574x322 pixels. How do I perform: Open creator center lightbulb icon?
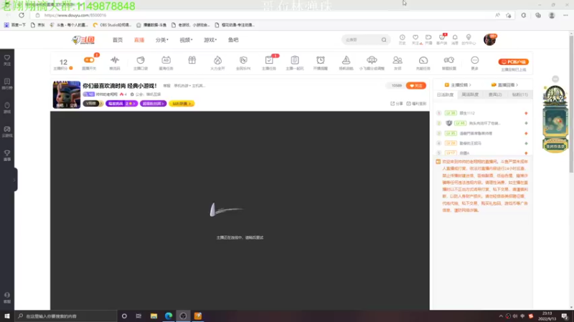[x=469, y=38]
